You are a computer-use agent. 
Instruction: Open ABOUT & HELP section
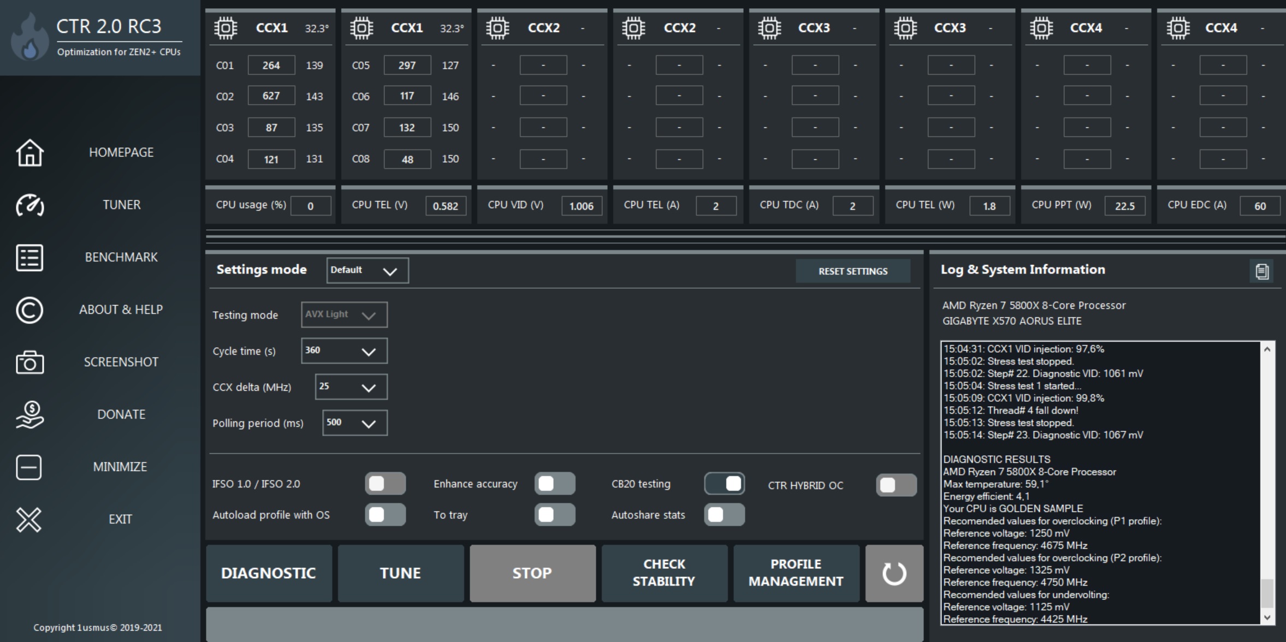pyautogui.click(x=121, y=310)
